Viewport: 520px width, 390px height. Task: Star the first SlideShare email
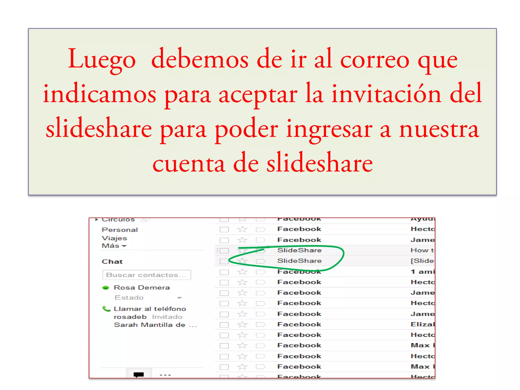(x=242, y=251)
